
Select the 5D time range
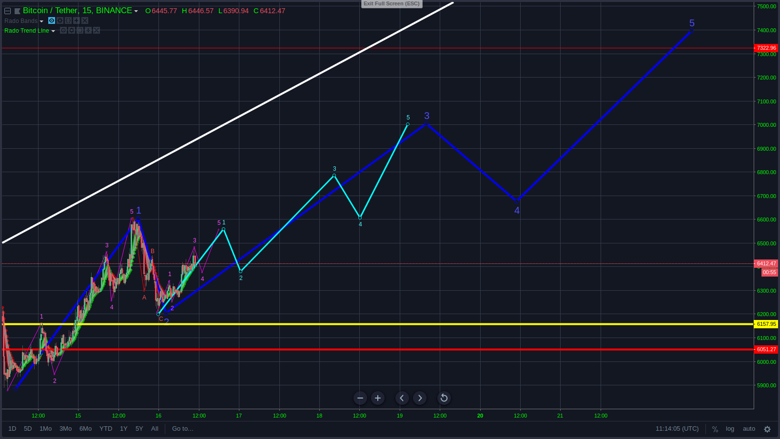point(28,429)
